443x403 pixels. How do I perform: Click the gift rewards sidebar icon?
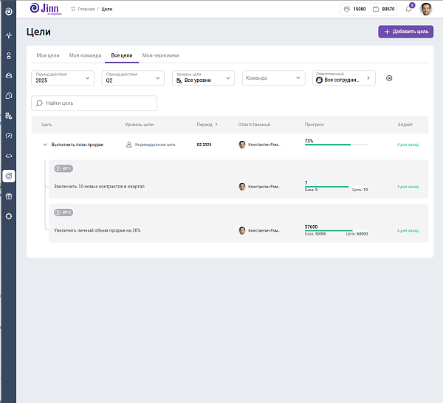(9, 196)
